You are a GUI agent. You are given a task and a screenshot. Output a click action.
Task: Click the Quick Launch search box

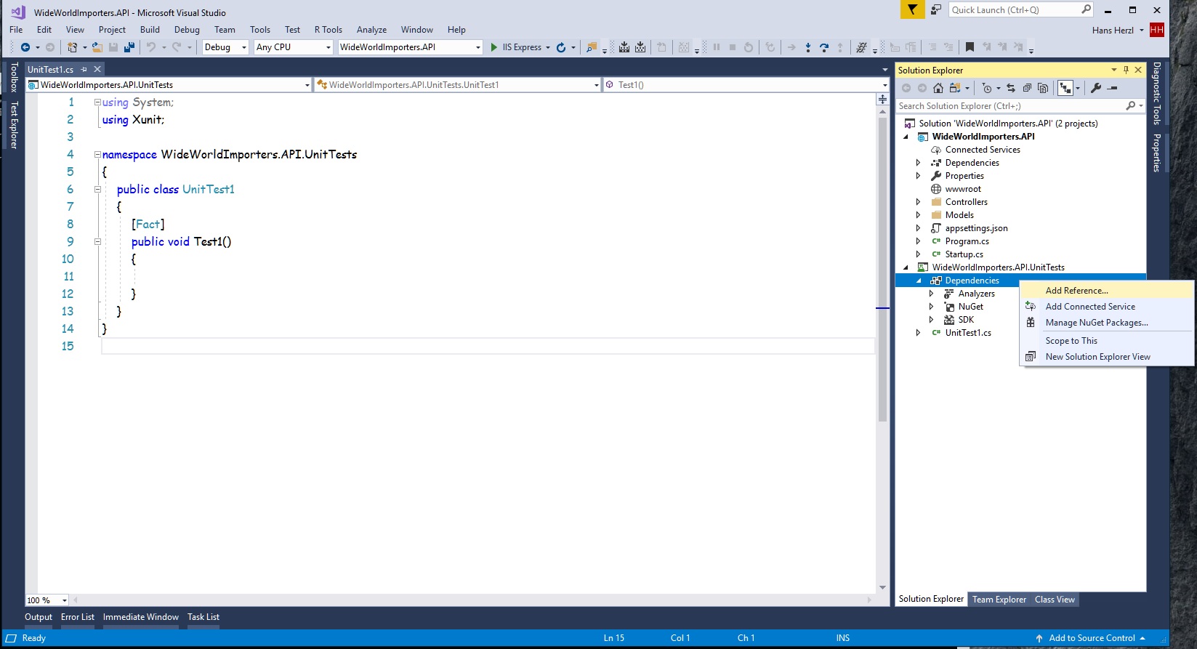click(1014, 9)
